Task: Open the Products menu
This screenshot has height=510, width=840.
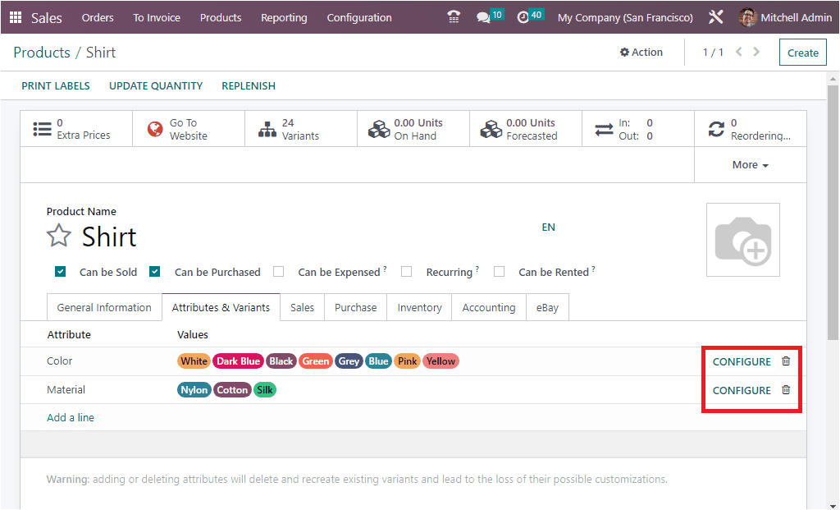Action: [221, 18]
